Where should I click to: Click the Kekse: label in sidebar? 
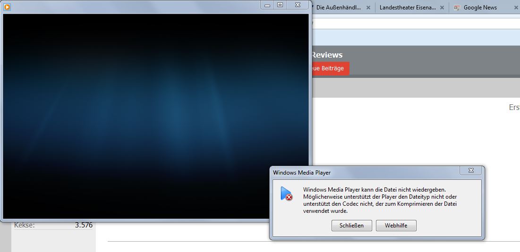(24, 225)
